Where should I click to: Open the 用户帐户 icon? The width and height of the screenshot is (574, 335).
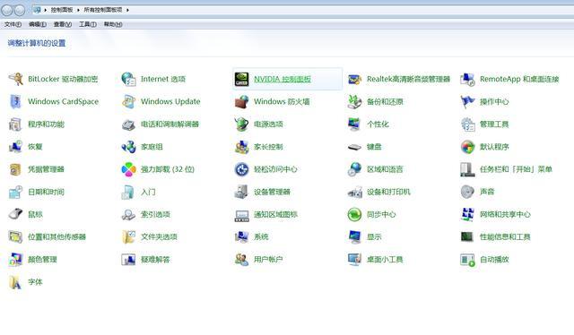pyautogui.click(x=241, y=260)
